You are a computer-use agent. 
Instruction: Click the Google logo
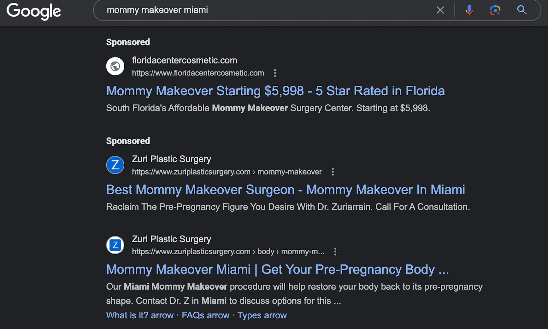point(33,11)
